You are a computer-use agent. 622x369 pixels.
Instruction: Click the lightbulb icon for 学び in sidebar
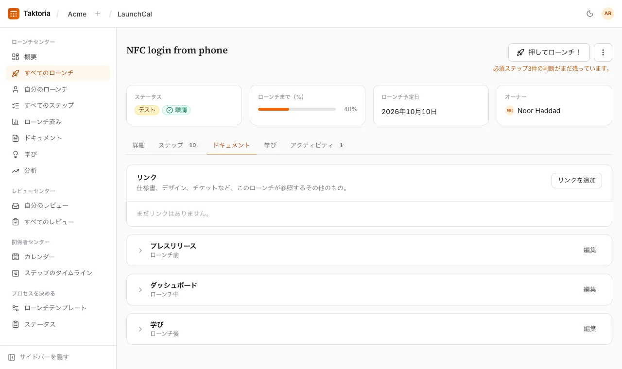click(x=16, y=154)
